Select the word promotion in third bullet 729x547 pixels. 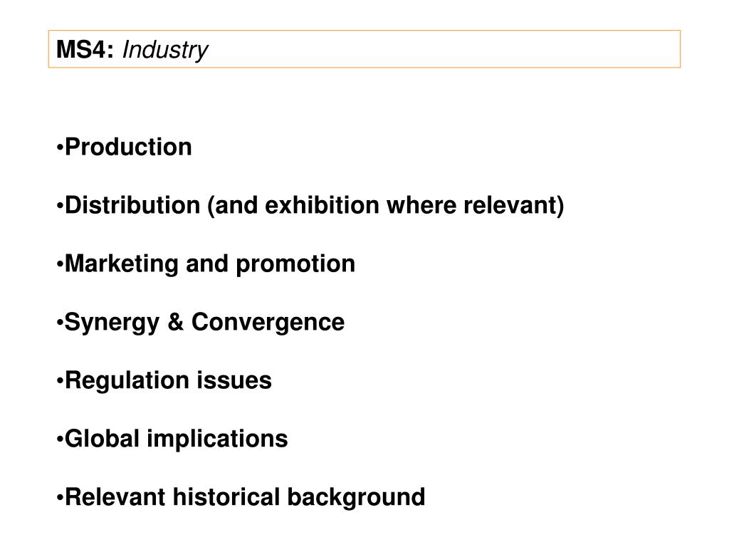pos(295,265)
